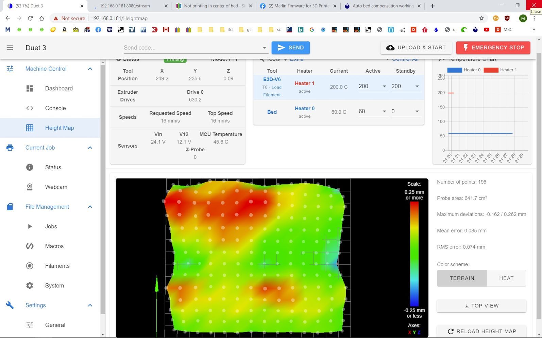The width and height of the screenshot is (542, 338).
Task: Click the Macros icon in sidebar
Action: coord(30,246)
